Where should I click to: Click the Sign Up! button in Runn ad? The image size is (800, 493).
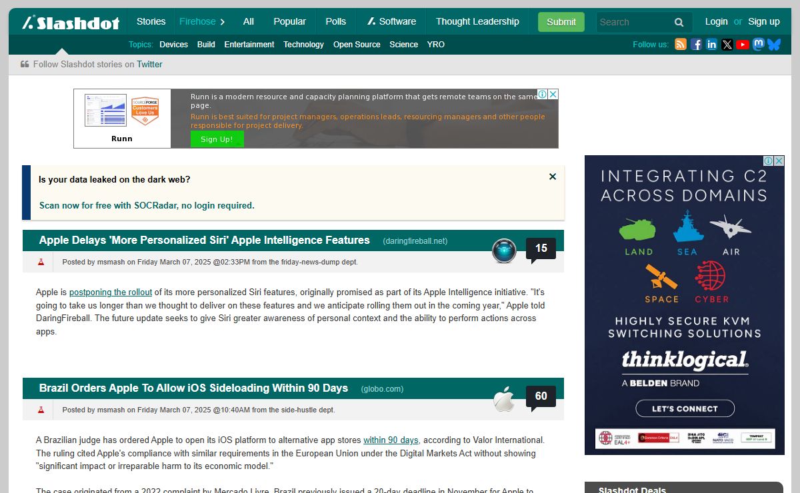(x=217, y=139)
